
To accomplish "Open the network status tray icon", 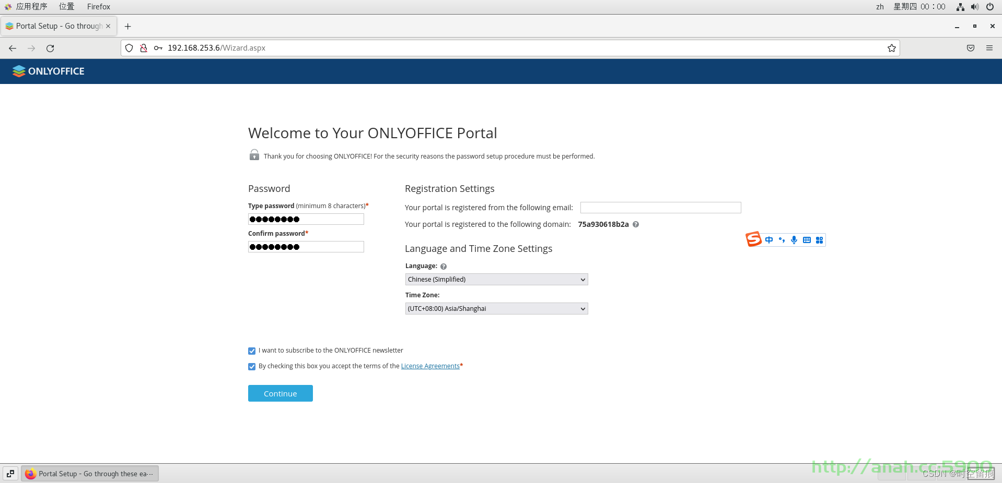I will (960, 7).
